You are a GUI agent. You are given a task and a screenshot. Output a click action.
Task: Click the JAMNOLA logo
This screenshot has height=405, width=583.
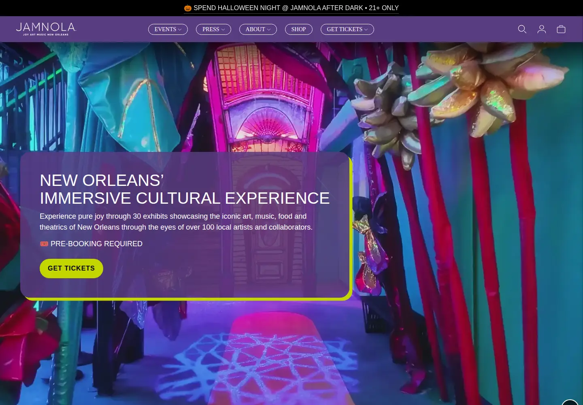pos(46,29)
